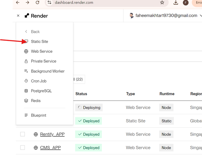Open the CMS_APP service link
Screen dimensions: 202x156
pyautogui.click(x=50, y=148)
